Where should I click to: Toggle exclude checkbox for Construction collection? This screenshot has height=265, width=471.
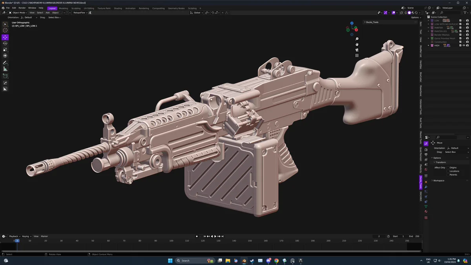click(460, 42)
